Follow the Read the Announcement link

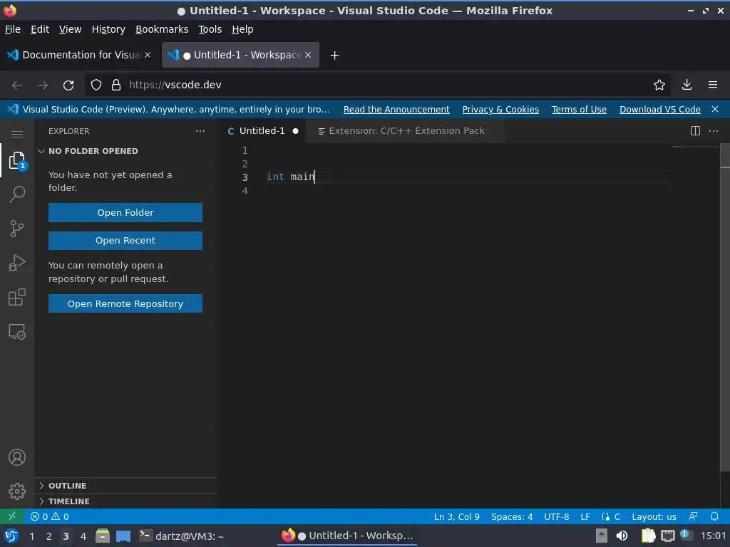click(396, 109)
